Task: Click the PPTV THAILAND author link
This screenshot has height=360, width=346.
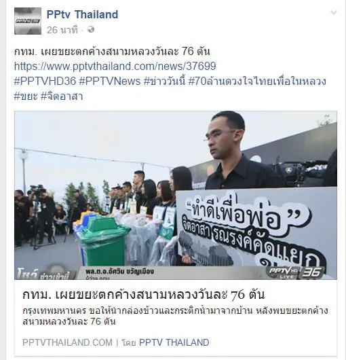Action: [174, 342]
